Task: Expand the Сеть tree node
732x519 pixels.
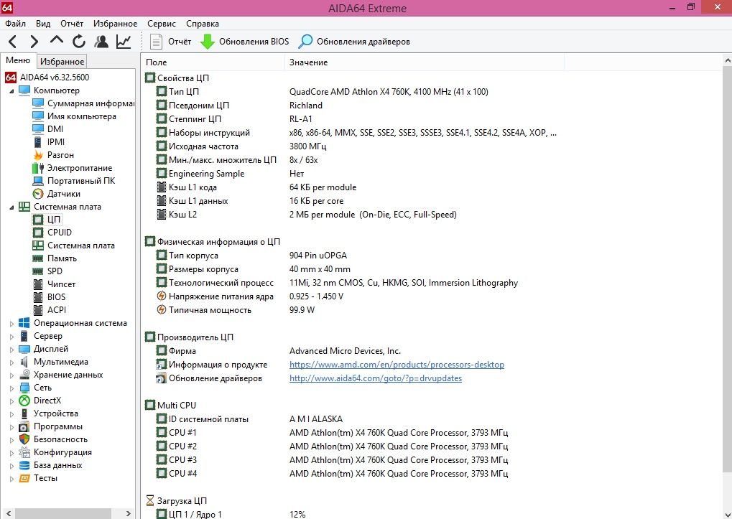Action: tap(11, 388)
